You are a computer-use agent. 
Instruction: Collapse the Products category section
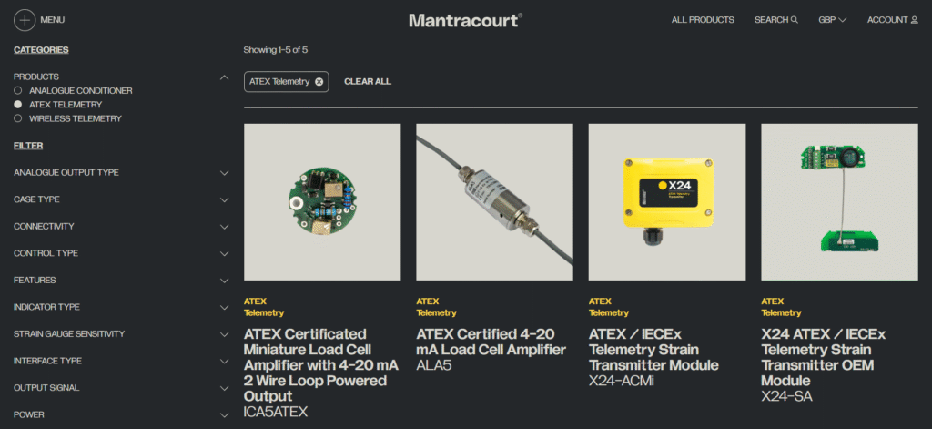(x=224, y=77)
